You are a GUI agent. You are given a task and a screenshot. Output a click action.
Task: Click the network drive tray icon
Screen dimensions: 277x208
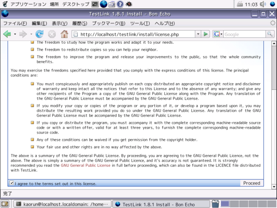[x=239, y=4]
